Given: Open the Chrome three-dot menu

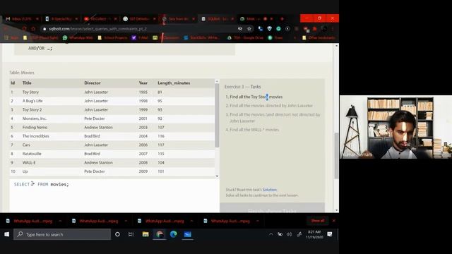Looking at the screenshot, I should click(333, 29).
